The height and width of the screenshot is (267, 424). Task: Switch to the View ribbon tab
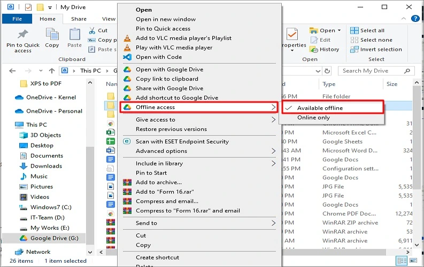coord(109,19)
